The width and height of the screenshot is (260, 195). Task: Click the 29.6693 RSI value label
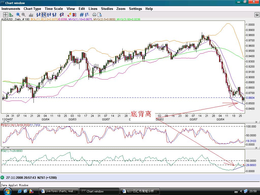[x=251, y=165]
